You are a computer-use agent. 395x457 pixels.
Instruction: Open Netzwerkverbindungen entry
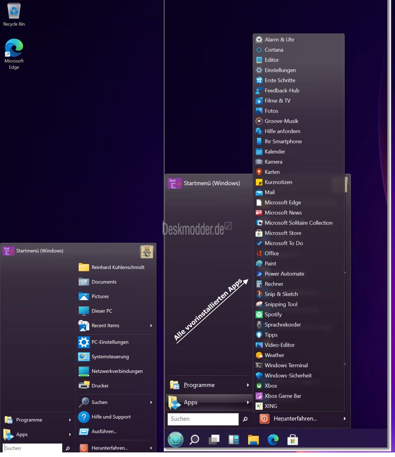point(116,371)
